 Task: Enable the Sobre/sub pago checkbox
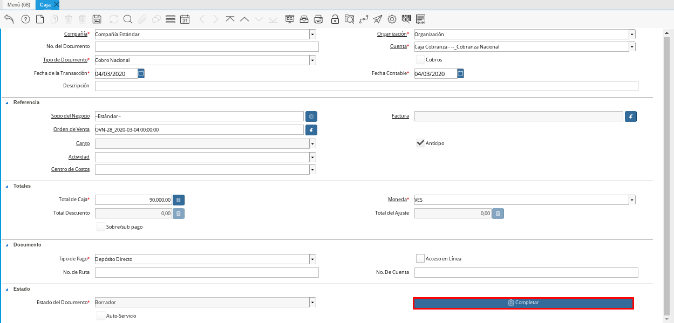click(100, 226)
